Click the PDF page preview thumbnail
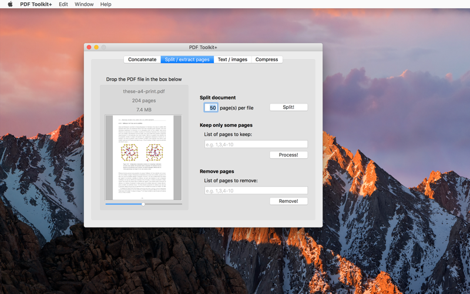Image resolution: width=470 pixels, height=294 pixels. (143, 158)
